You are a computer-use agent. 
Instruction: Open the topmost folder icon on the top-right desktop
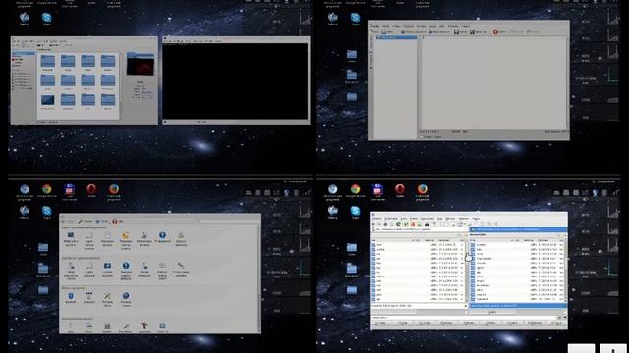(x=352, y=55)
